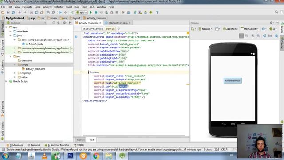Open the MainActivity preview dropdown
Image resolution: width=284 pixels, height=160 pixels.
click(249, 29)
